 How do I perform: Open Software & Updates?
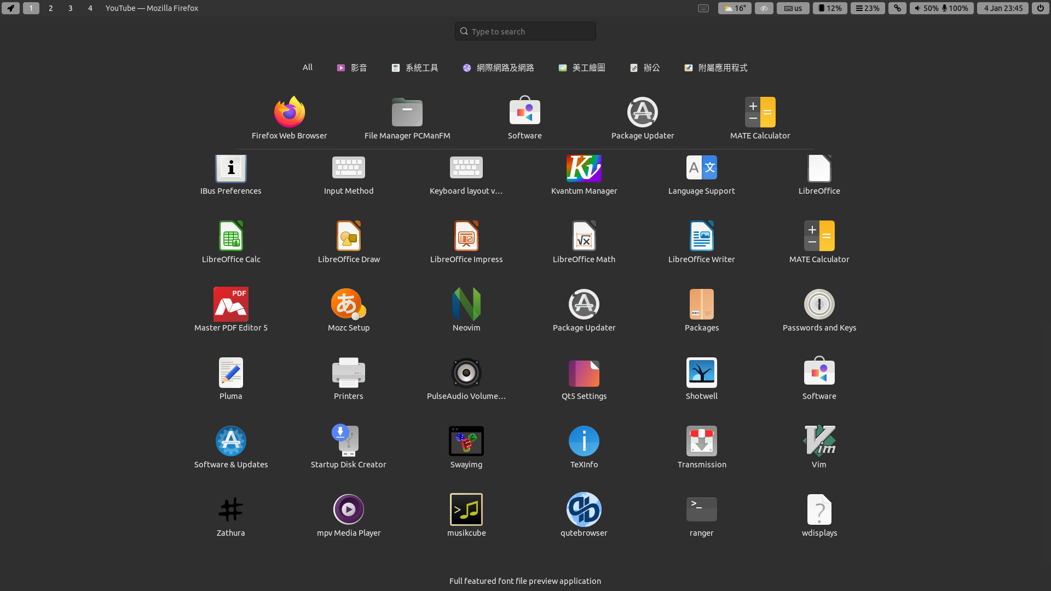pyautogui.click(x=231, y=447)
